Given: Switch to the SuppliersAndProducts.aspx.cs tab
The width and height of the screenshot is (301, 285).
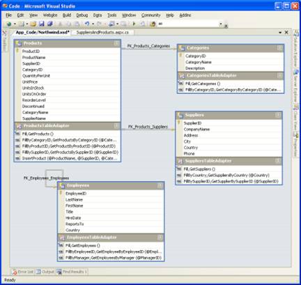Looking at the screenshot, I should click(102, 32).
